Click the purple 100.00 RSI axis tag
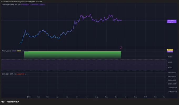The height and width of the screenshot is (105, 179). [x=170, y=52]
